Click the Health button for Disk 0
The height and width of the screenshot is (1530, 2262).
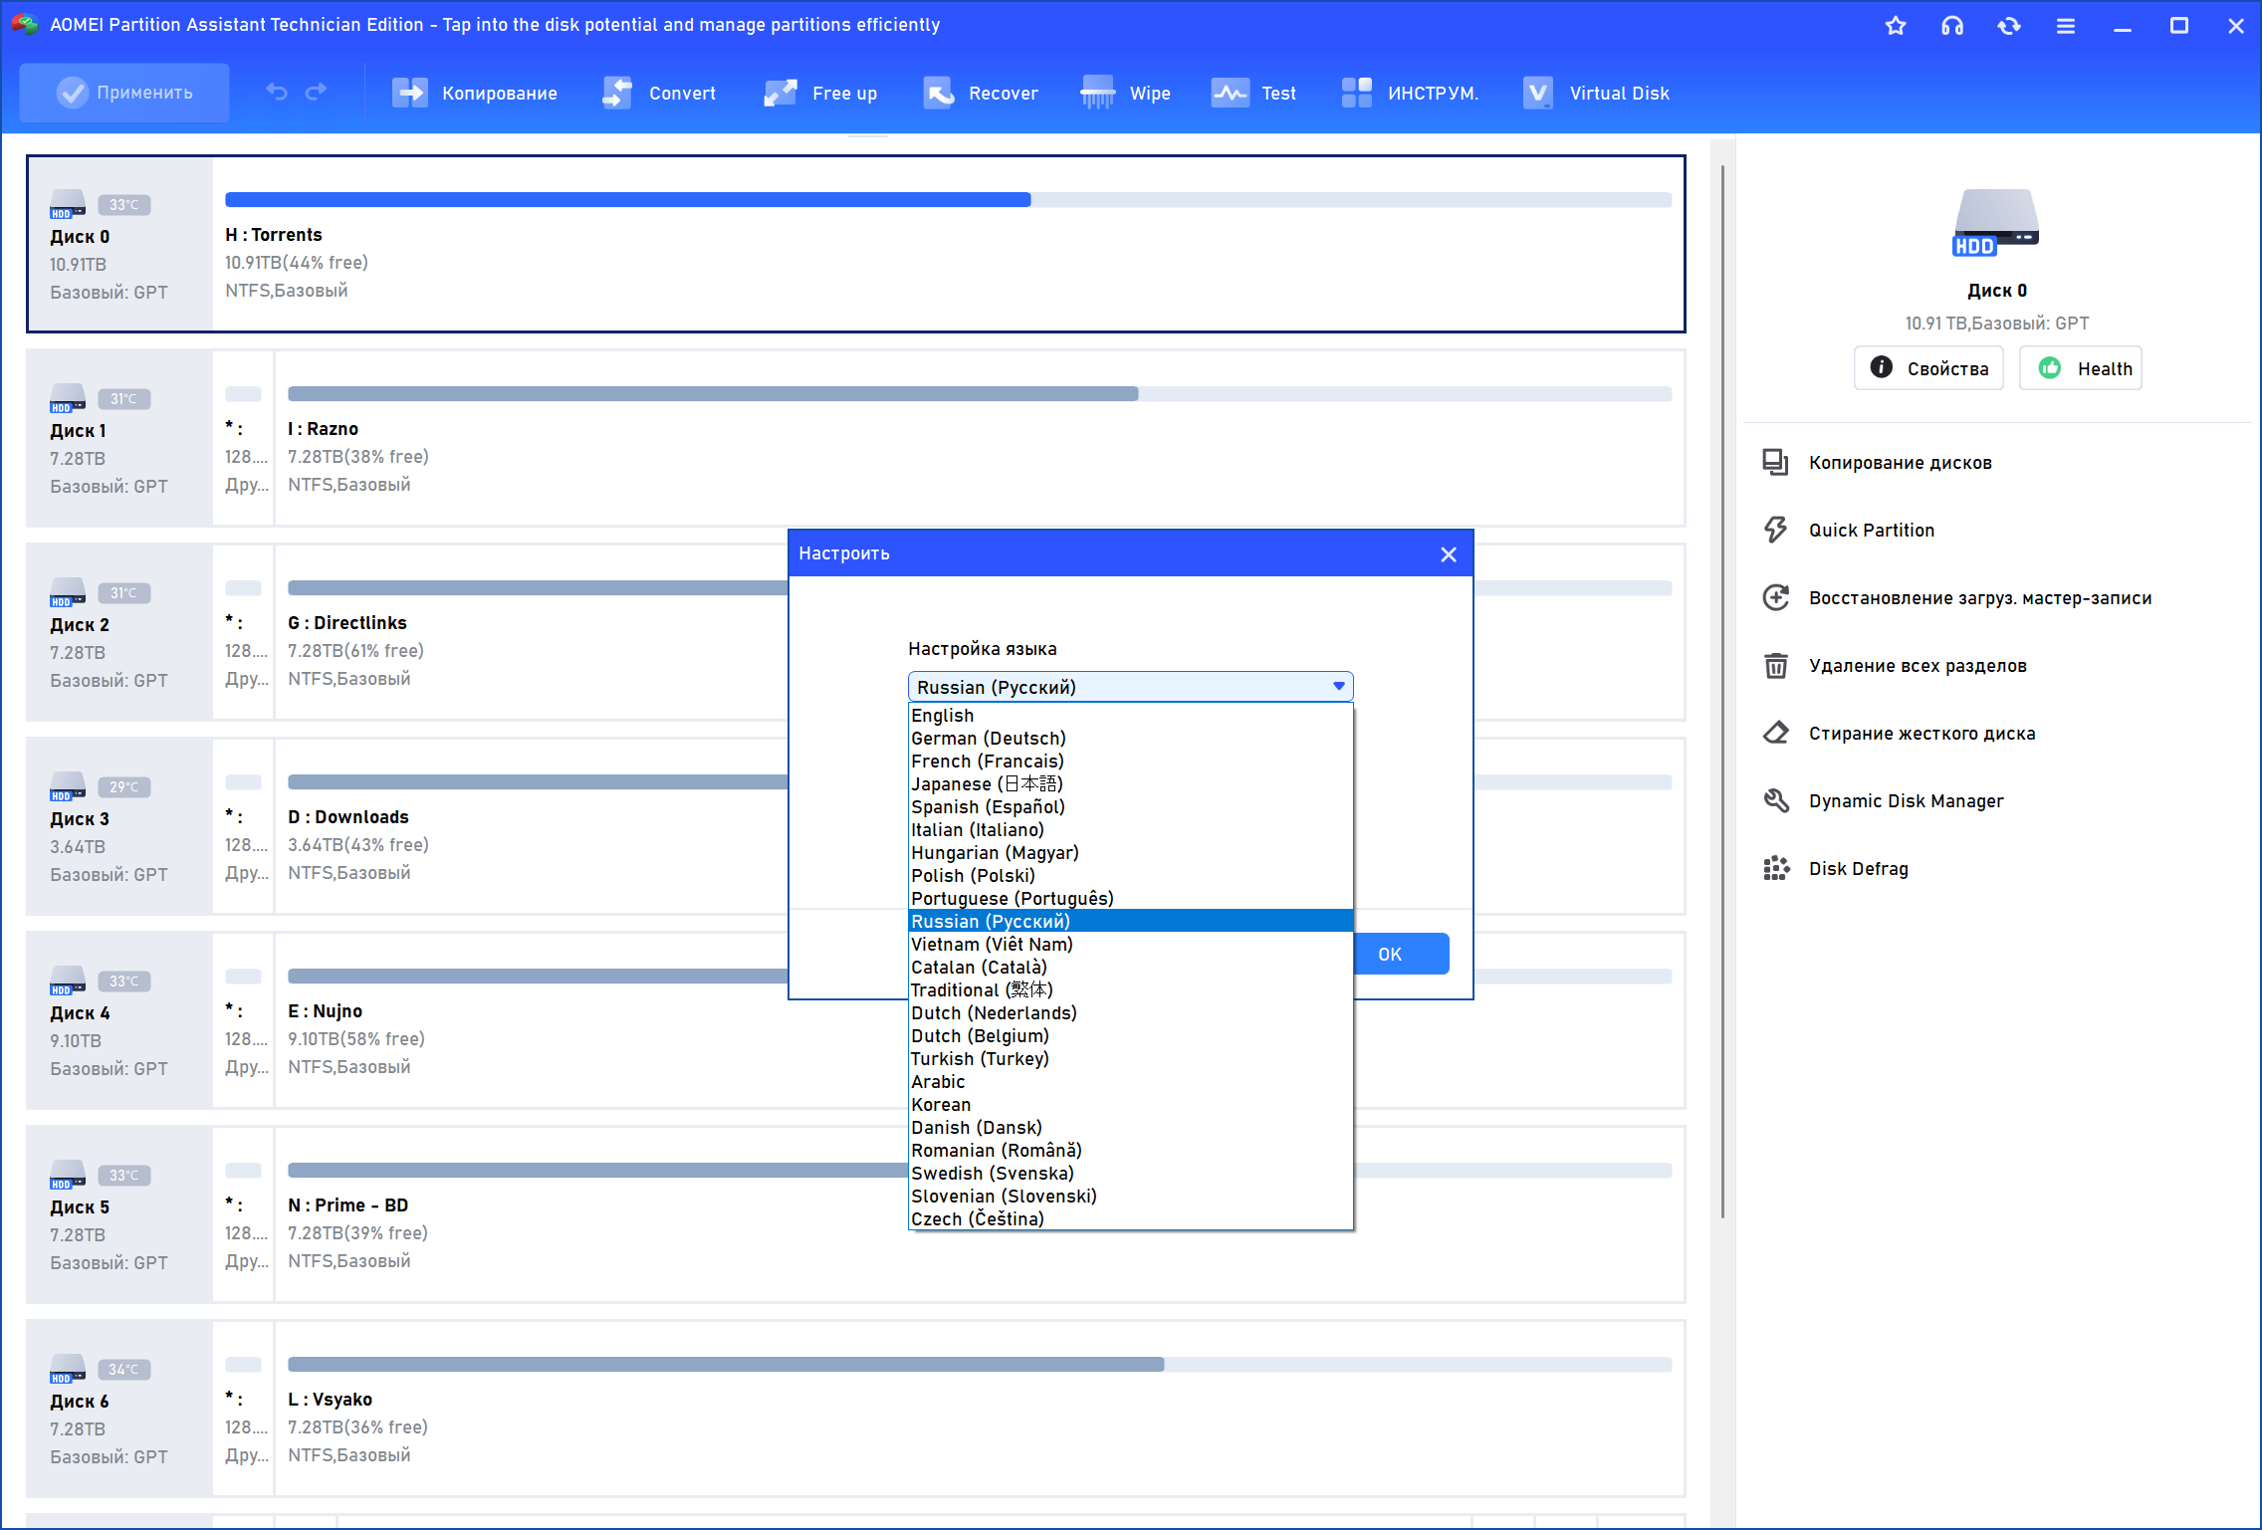pyautogui.click(x=2081, y=368)
